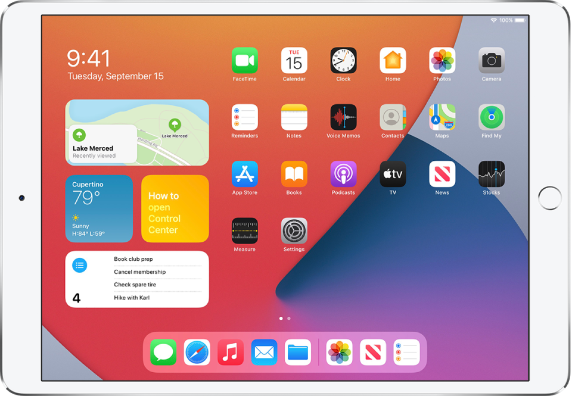Viewport: 572px width, 396px height.
Task: Select the Check spare tire reminder
Action: pos(135,285)
